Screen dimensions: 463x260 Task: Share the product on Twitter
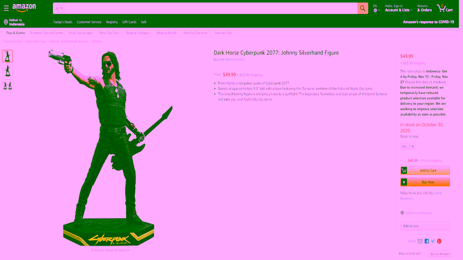433,241
